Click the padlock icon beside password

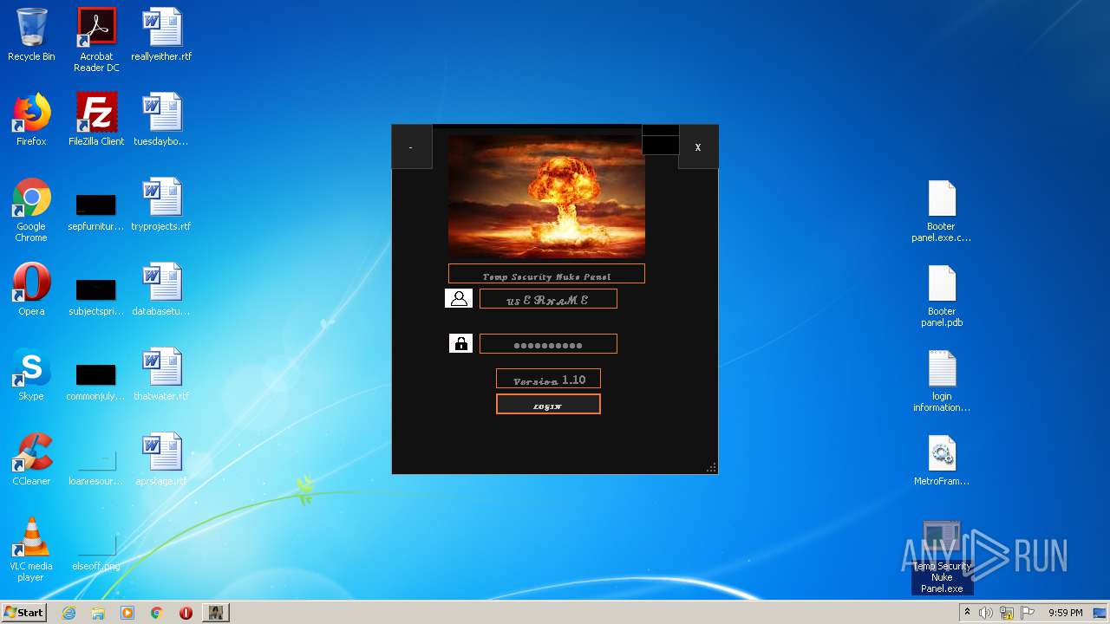(460, 344)
